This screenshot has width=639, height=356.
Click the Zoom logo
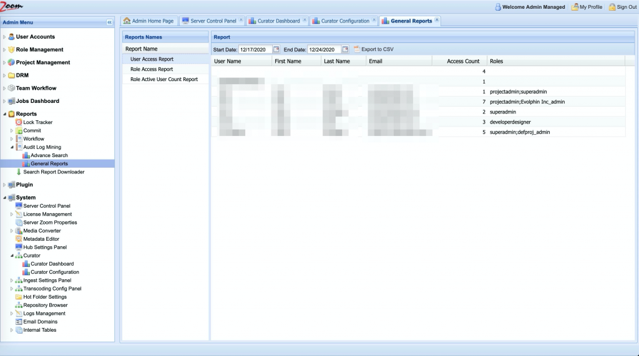coord(11,6)
